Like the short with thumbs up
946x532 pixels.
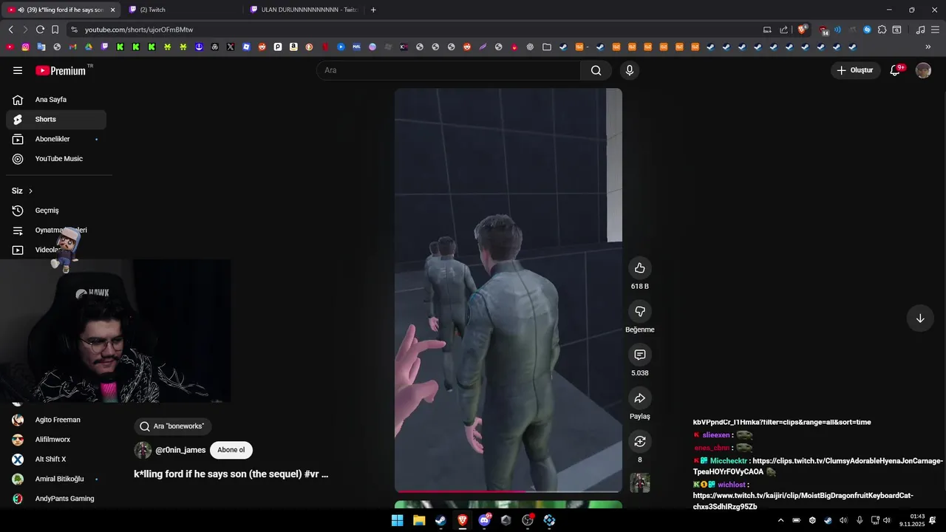pos(640,268)
